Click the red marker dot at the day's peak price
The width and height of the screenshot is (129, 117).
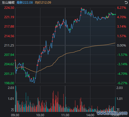pos(81,8)
